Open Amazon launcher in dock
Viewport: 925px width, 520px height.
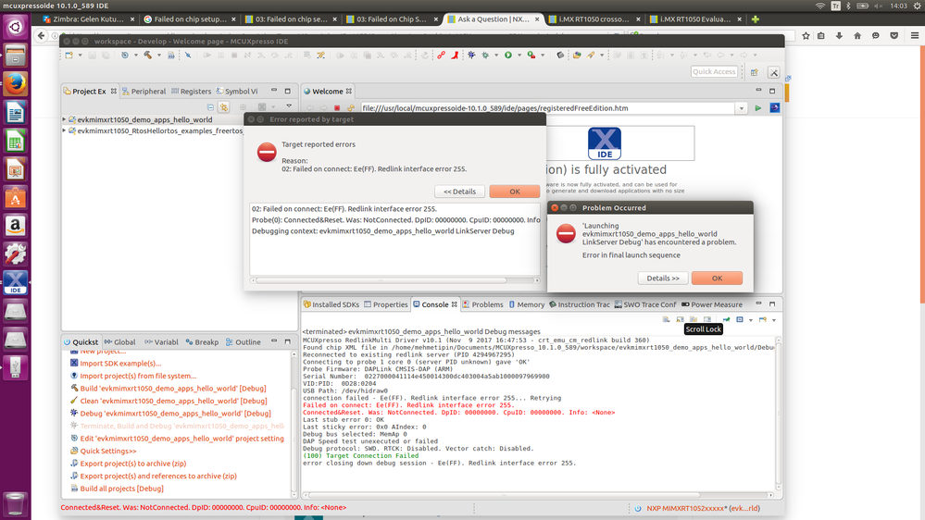(x=16, y=226)
